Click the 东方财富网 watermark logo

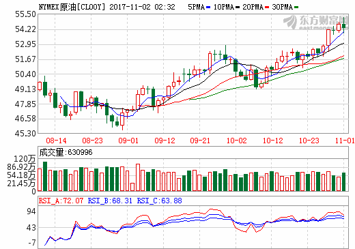(x=316, y=22)
